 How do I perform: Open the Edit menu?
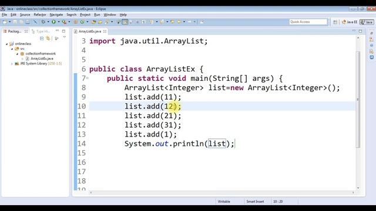click(14, 15)
